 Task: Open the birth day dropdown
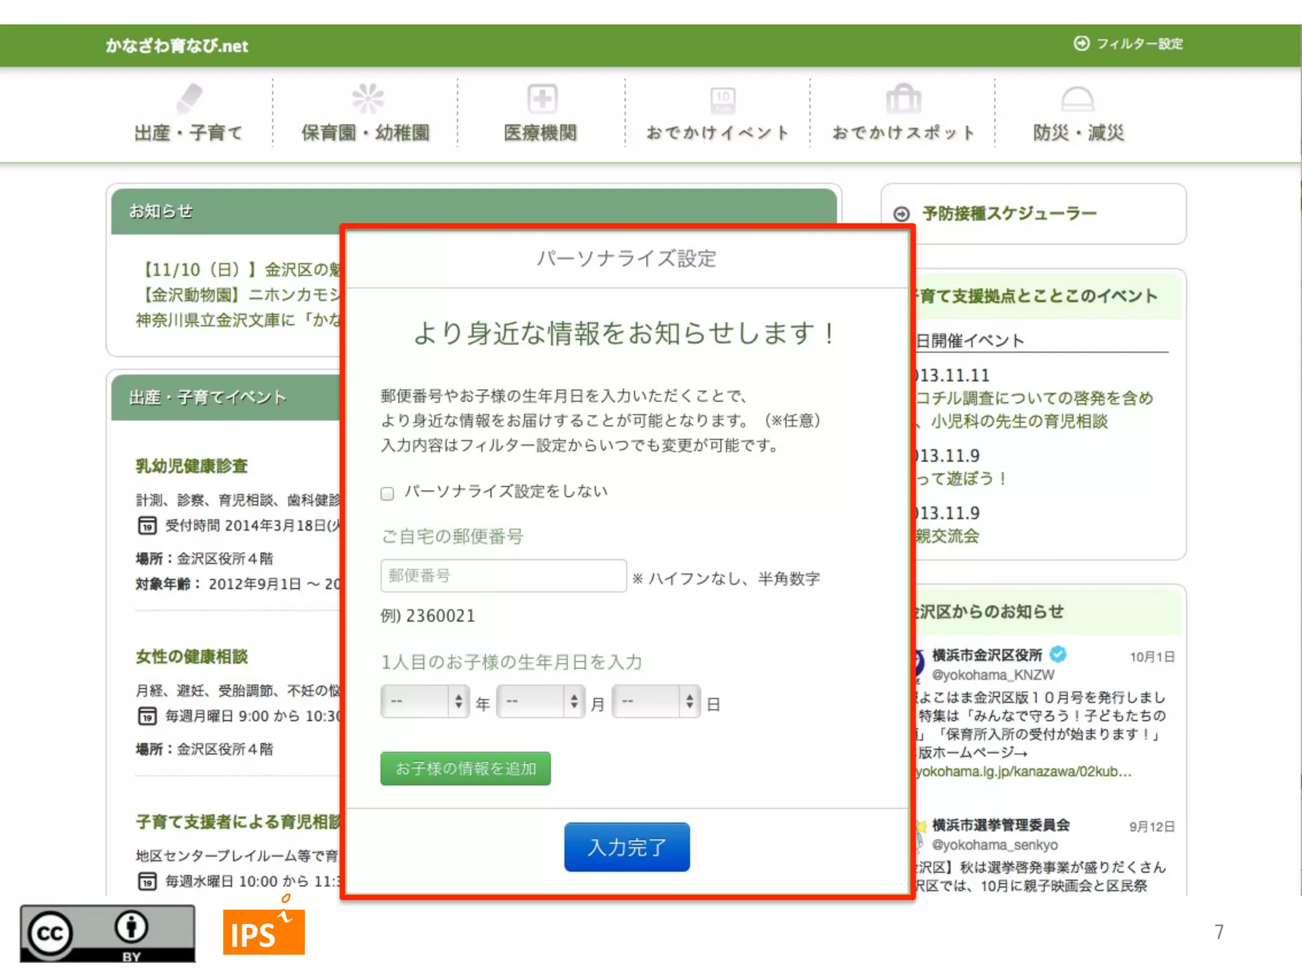click(655, 701)
